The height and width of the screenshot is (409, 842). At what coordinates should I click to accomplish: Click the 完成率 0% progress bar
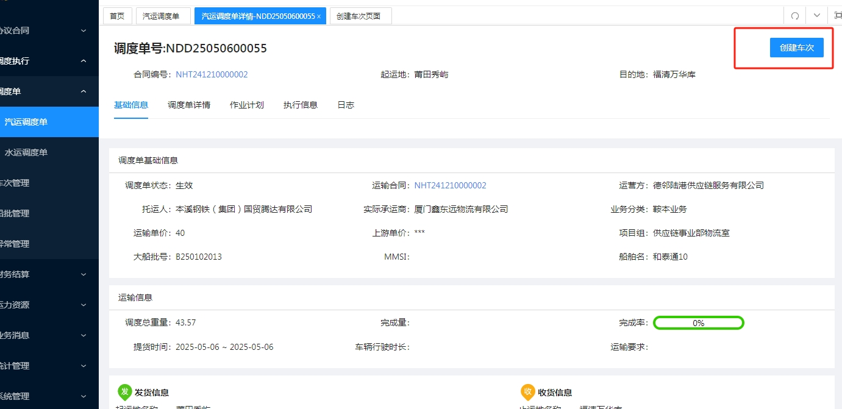click(x=699, y=323)
